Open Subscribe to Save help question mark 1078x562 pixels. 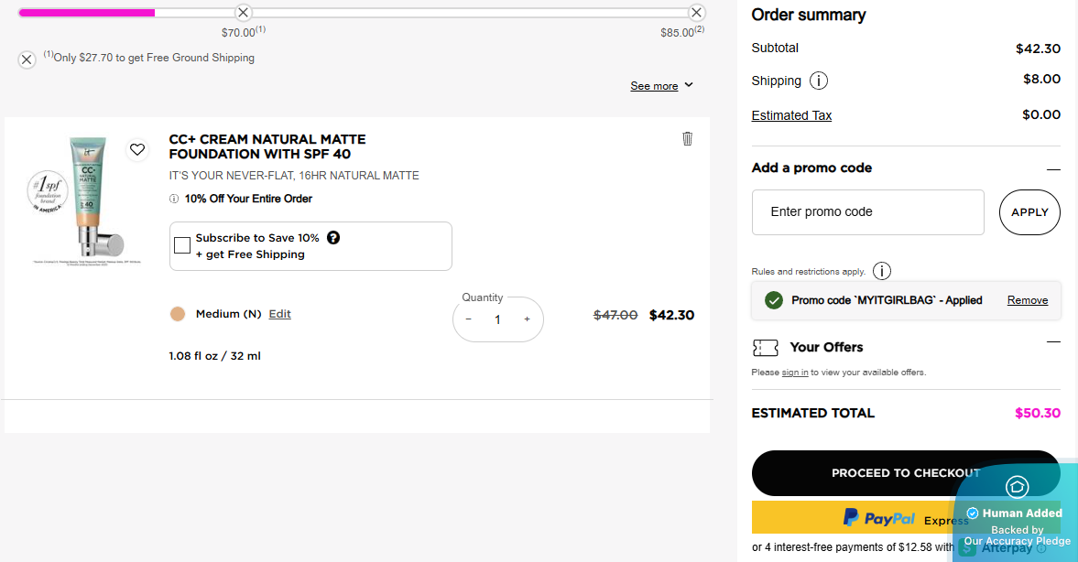coord(333,238)
